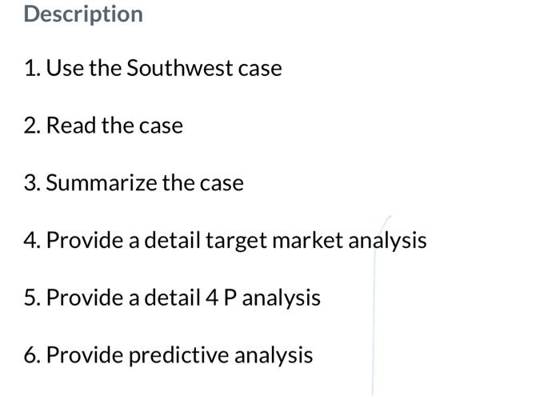Click the Description heading
560x396 pixels.
83,15
